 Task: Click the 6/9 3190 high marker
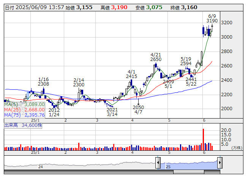pyautogui.click(x=212, y=18)
